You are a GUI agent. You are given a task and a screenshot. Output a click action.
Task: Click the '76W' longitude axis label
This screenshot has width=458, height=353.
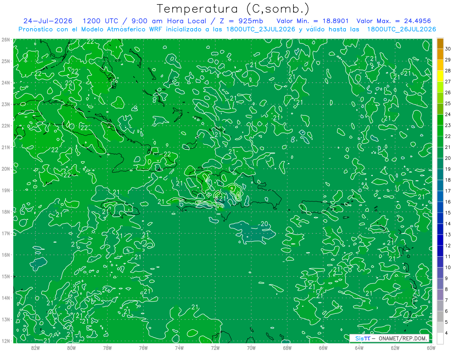pos(143,348)
